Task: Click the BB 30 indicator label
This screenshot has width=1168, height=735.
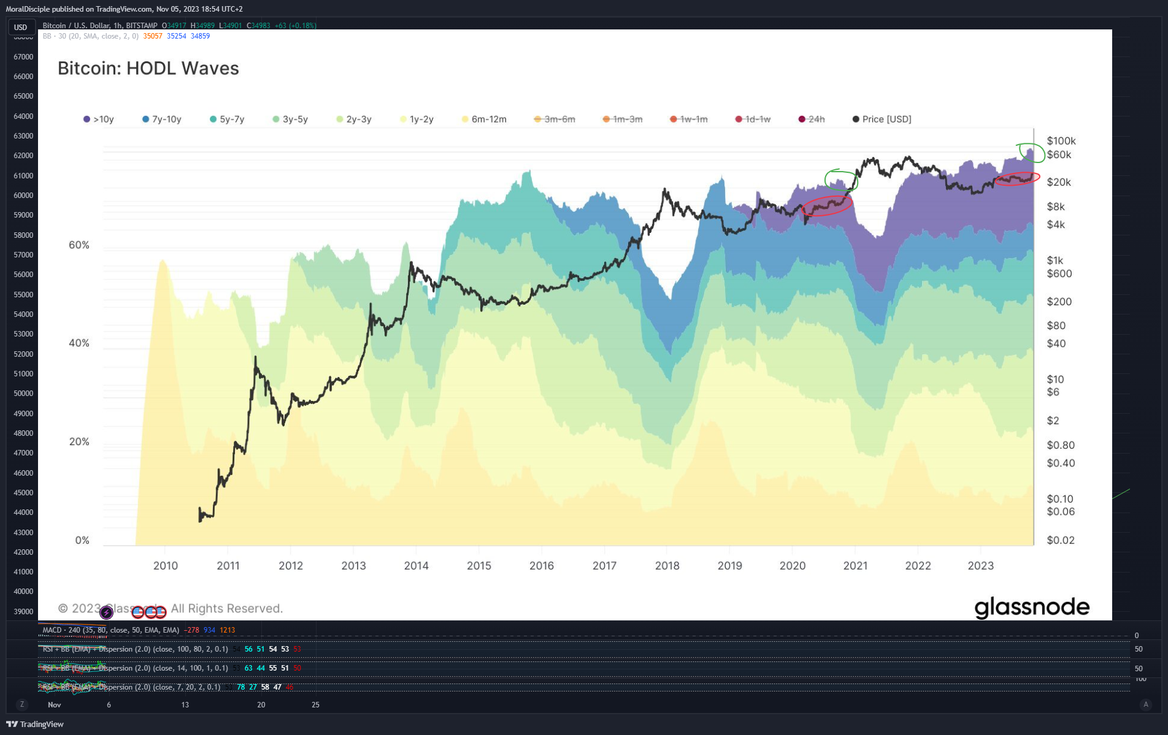Action: 90,36
